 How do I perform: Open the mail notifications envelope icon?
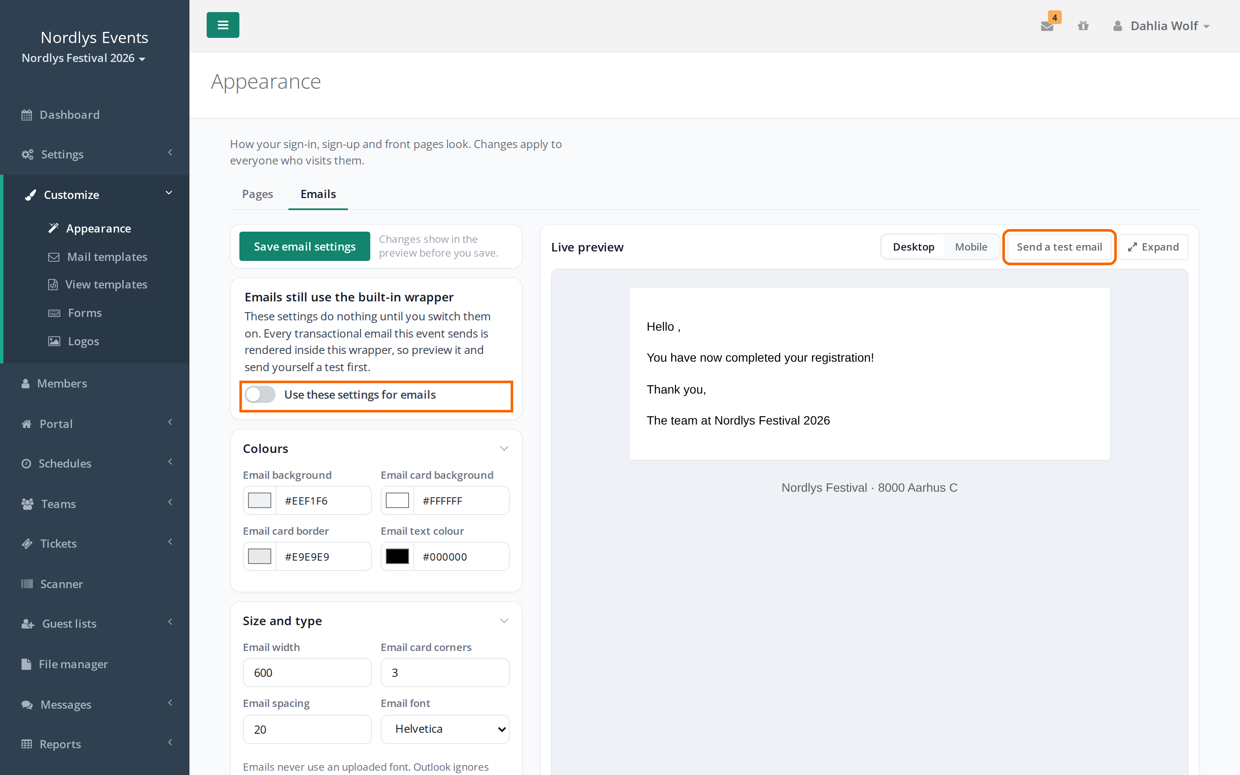(1047, 26)
